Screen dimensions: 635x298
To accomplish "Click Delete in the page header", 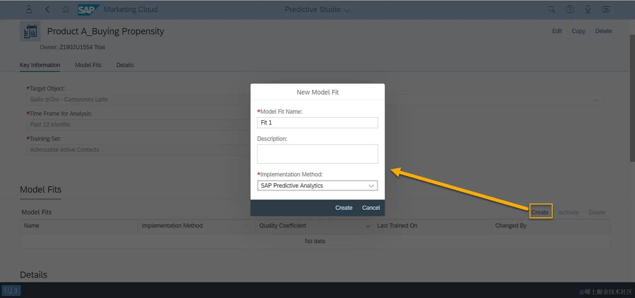I will [603, 31].
